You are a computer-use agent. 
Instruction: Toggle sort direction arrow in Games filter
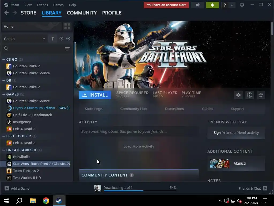coord(53,39)
